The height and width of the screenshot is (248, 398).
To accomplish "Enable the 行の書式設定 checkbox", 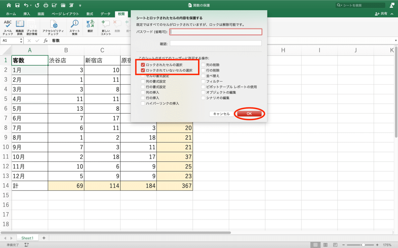I will click(x=143, y=87).
